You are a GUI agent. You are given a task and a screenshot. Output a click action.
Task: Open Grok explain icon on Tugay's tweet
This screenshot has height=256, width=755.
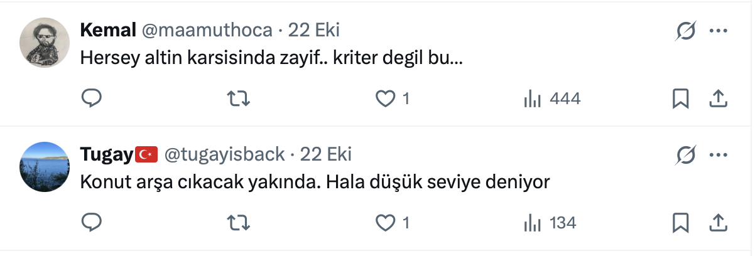click(x=686, y=154)
